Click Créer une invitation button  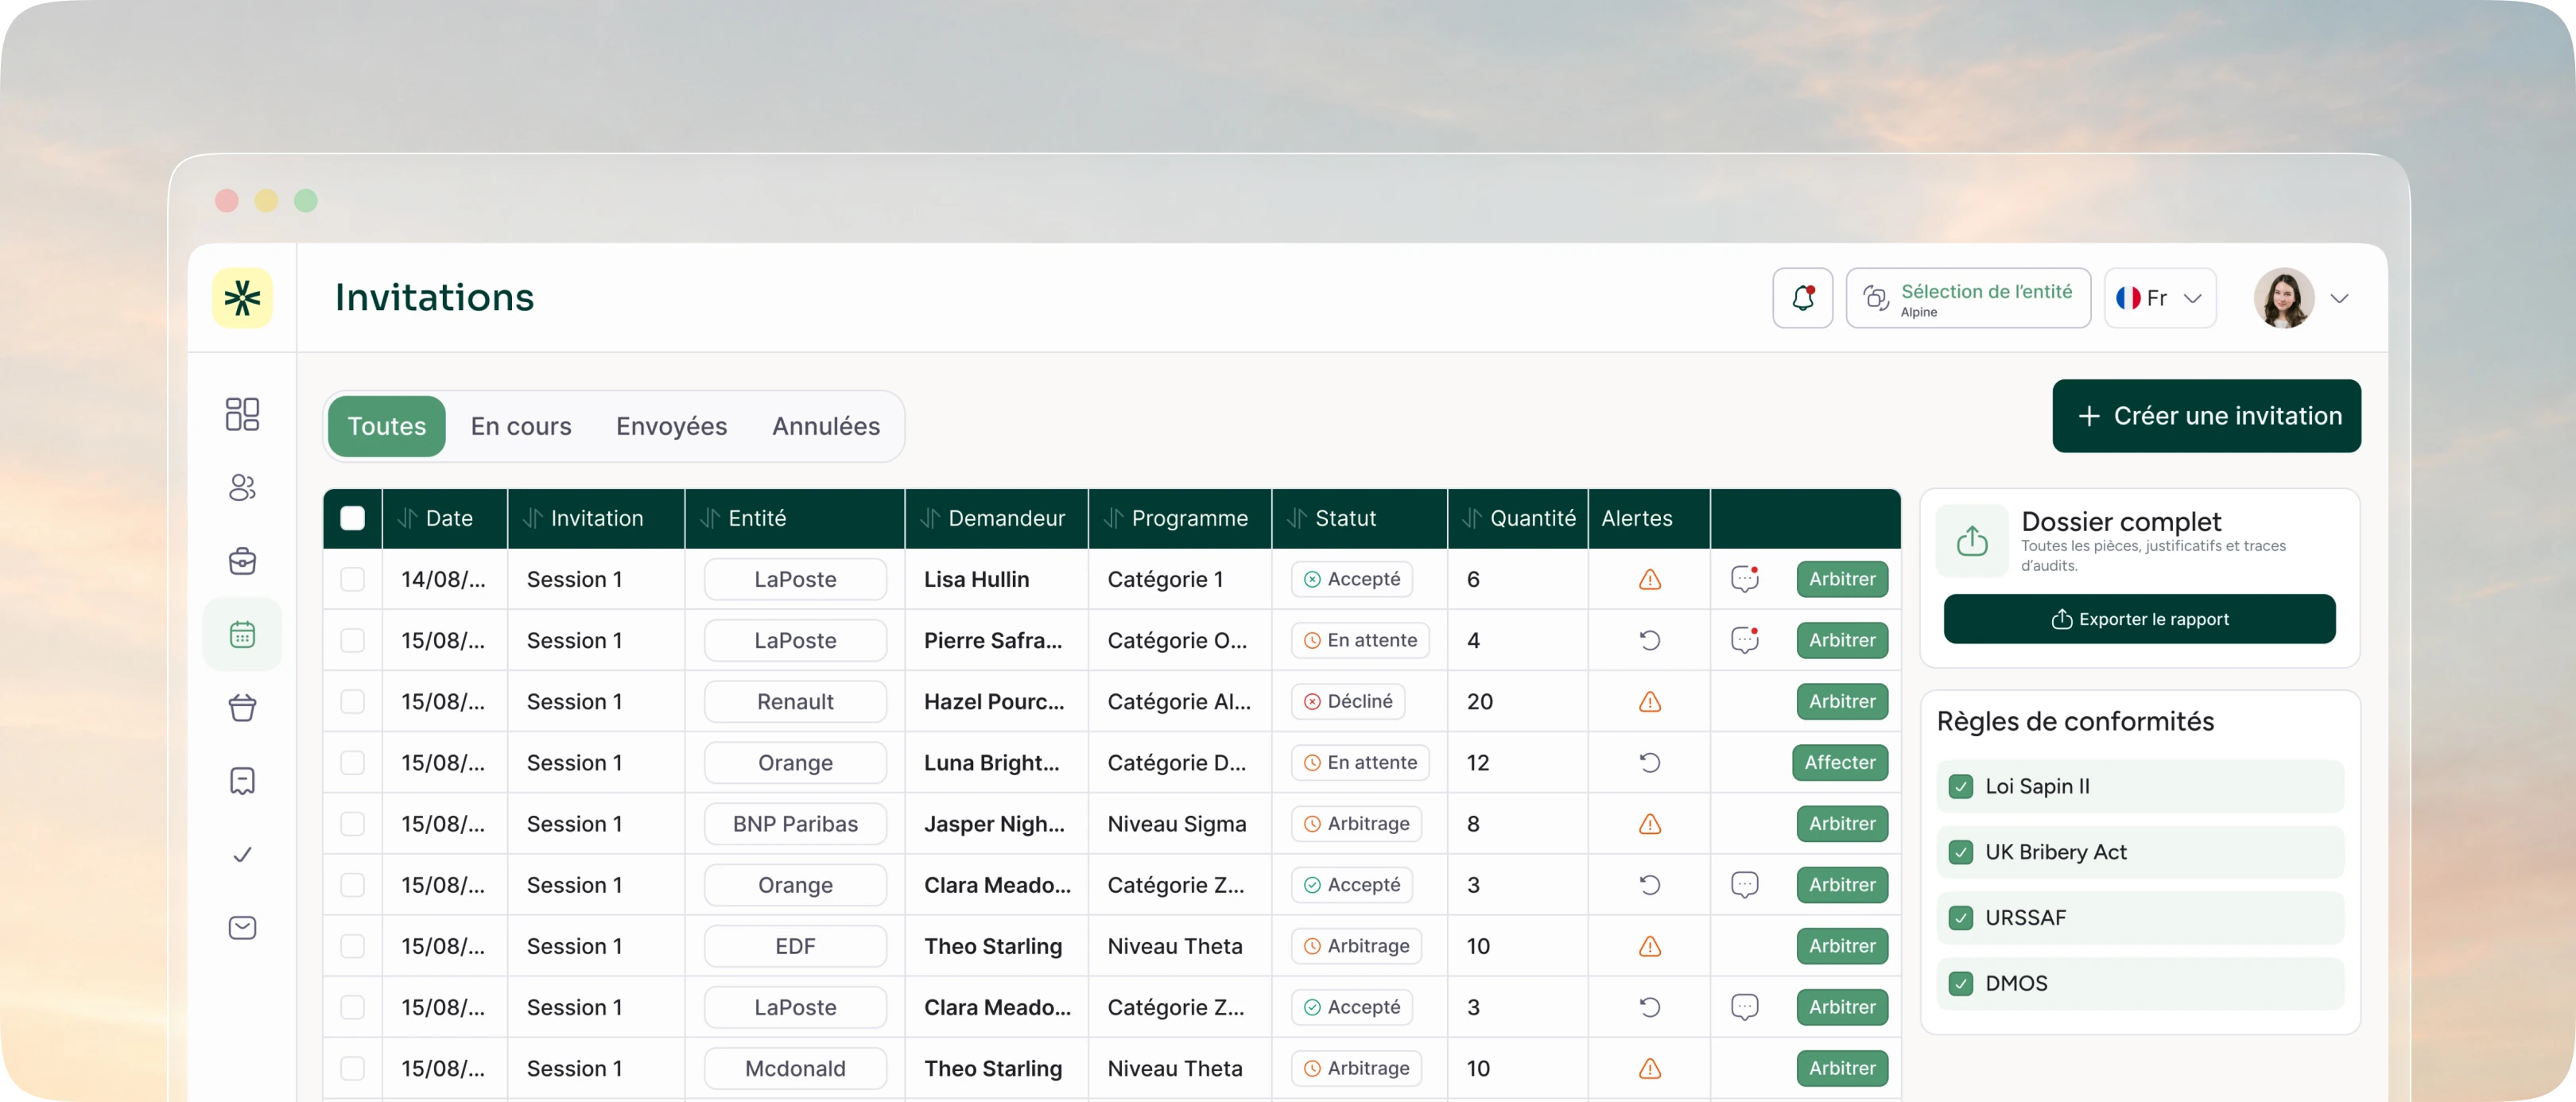(2206, 415)
